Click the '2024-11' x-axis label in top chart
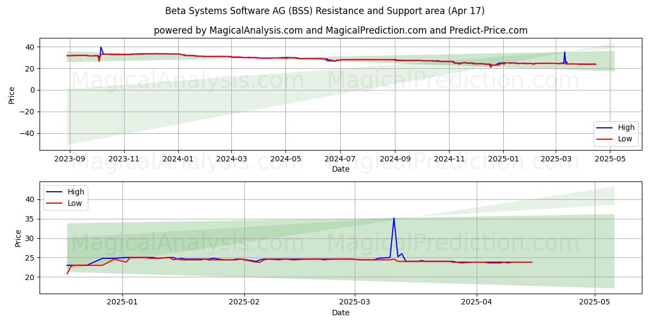650x325 pixels. (449, 159)
